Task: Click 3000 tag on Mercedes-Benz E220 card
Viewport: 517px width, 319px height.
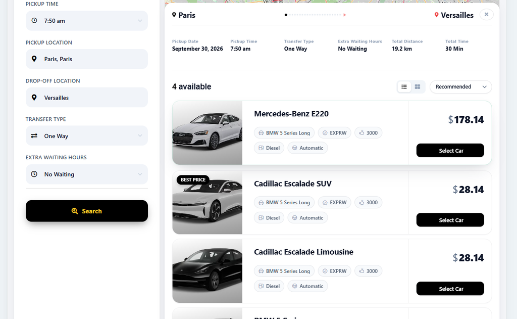Action: coord(368,133)
